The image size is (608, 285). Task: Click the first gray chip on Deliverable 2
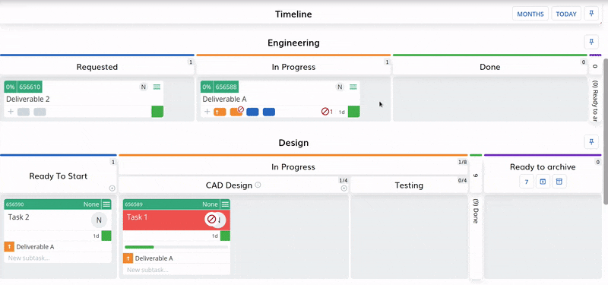(x=24, y=112)
